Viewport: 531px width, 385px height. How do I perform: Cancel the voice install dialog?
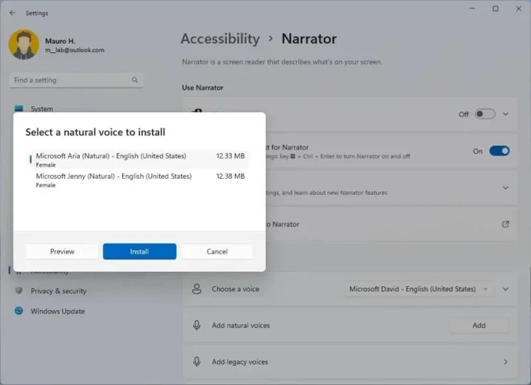(217, 252)
